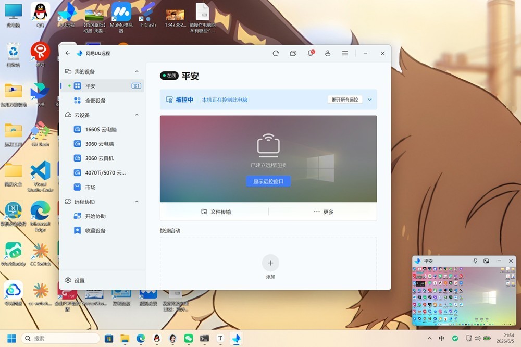
Task: Select 全部设备 in the sidebar
Action: tap(102, 101)
